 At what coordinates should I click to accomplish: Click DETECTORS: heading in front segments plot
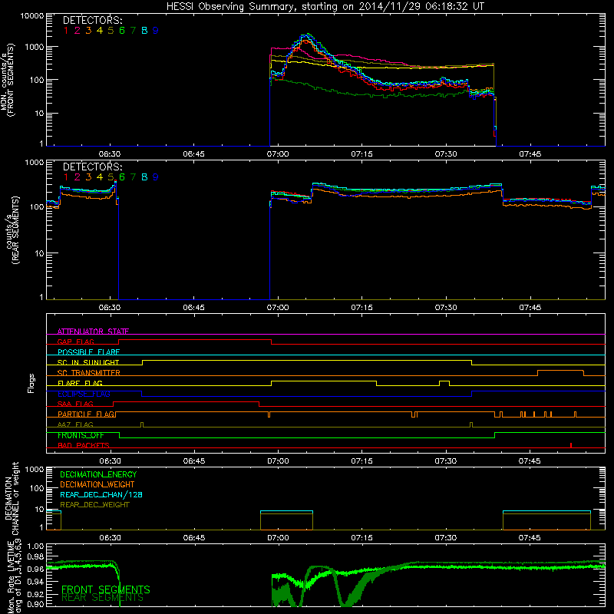coord(92,21)
